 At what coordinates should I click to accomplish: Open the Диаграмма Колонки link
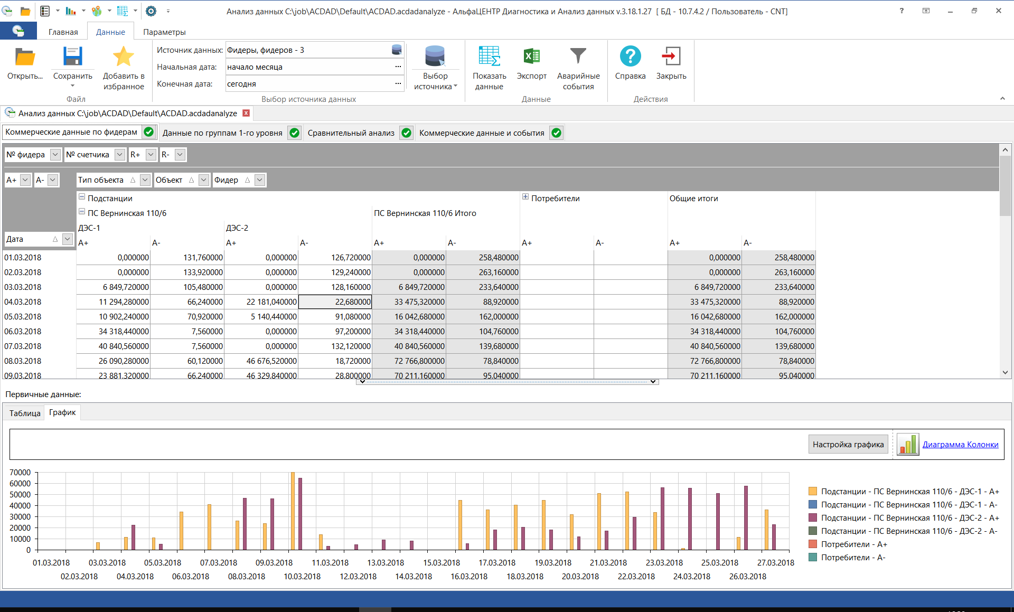[960, 445]
